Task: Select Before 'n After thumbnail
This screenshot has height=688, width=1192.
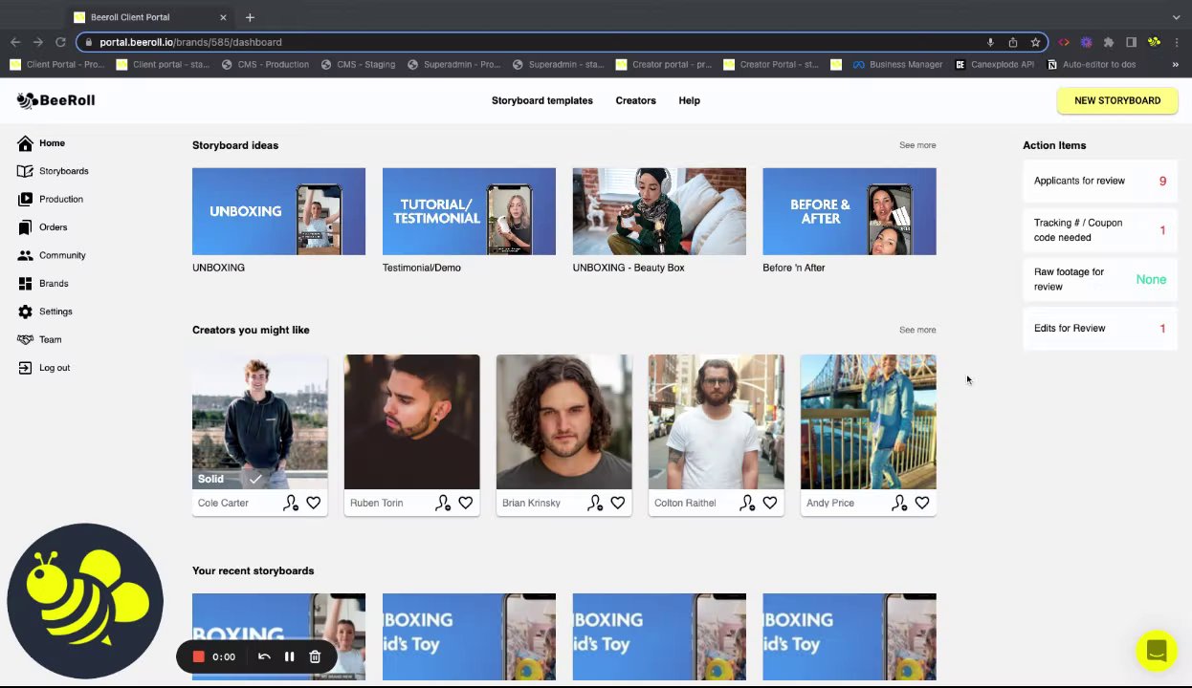Action: tap(850, 211)
